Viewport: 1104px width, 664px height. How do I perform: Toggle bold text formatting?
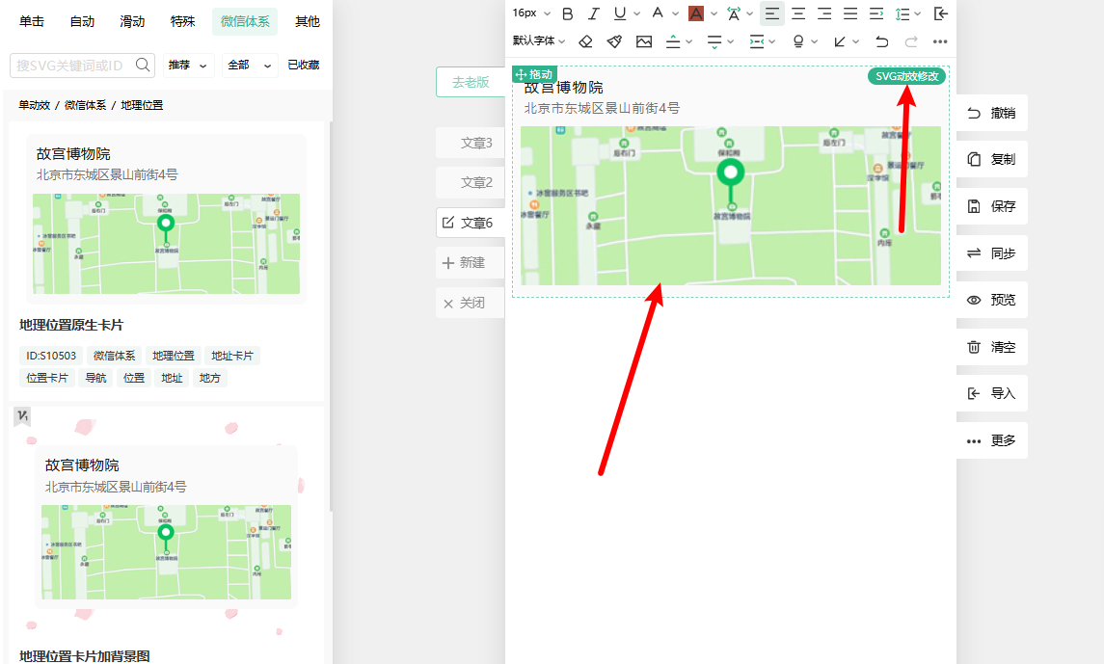(x=567, y=13)
